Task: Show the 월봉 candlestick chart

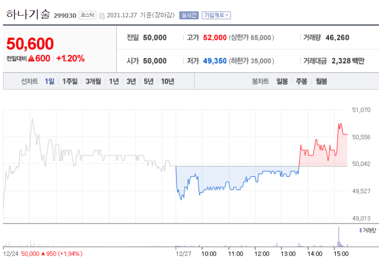Action: coord(321,82)
